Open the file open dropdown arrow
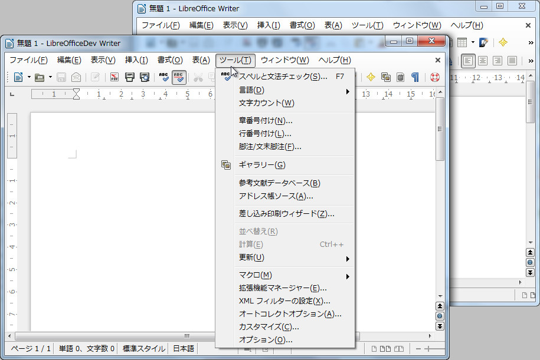Viewport: 540px width, 360px height. (x=49, y=77)
